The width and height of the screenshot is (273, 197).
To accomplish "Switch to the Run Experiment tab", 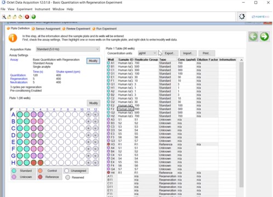I will [x=105, y=28].
